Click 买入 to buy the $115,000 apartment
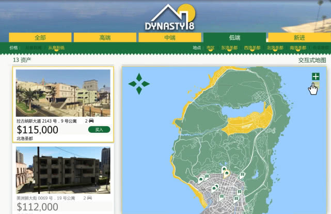Image resolution: width=331 pixels, height=214 pixels. tap(99, 130)
